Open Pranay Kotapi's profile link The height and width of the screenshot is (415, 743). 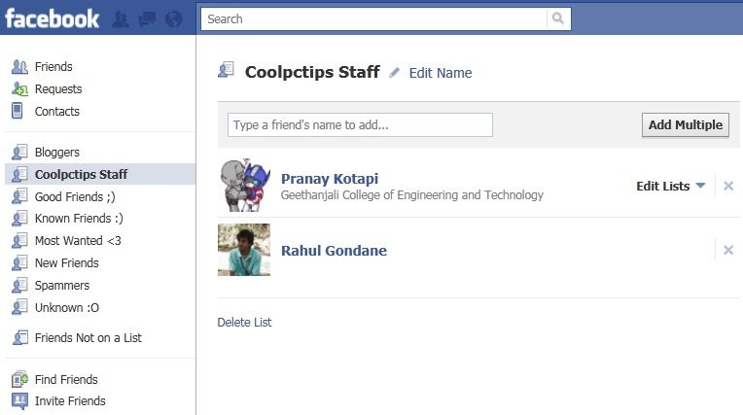pyautogui.click(x=330, y=179)
